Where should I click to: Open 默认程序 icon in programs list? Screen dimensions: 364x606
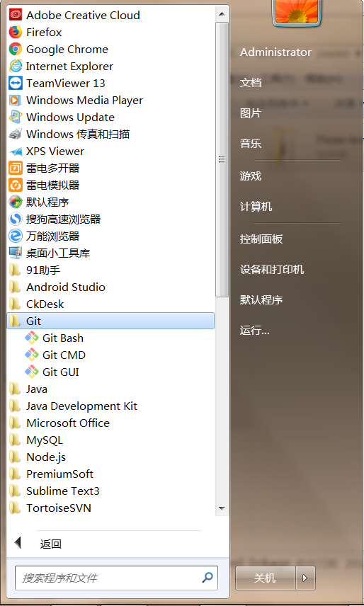[x=16, y=202]
